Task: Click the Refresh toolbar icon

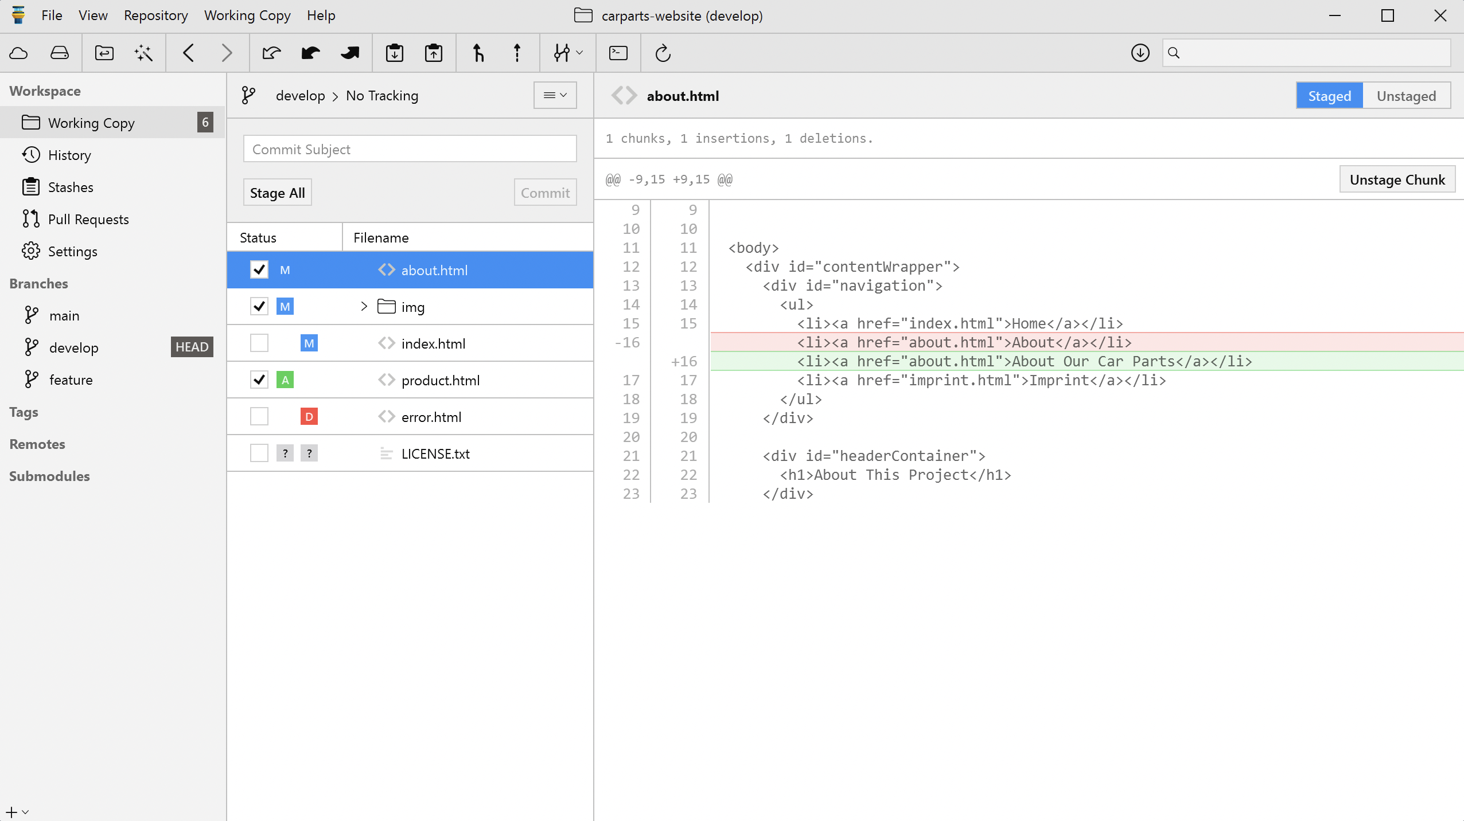Action: coord(663,53)
